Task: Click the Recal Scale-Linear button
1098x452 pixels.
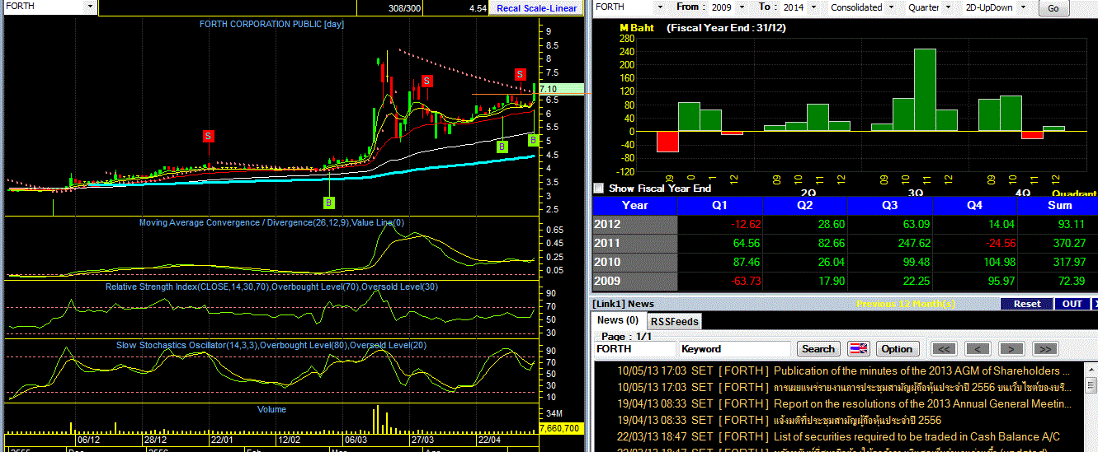Action: [x=536, y=8]
